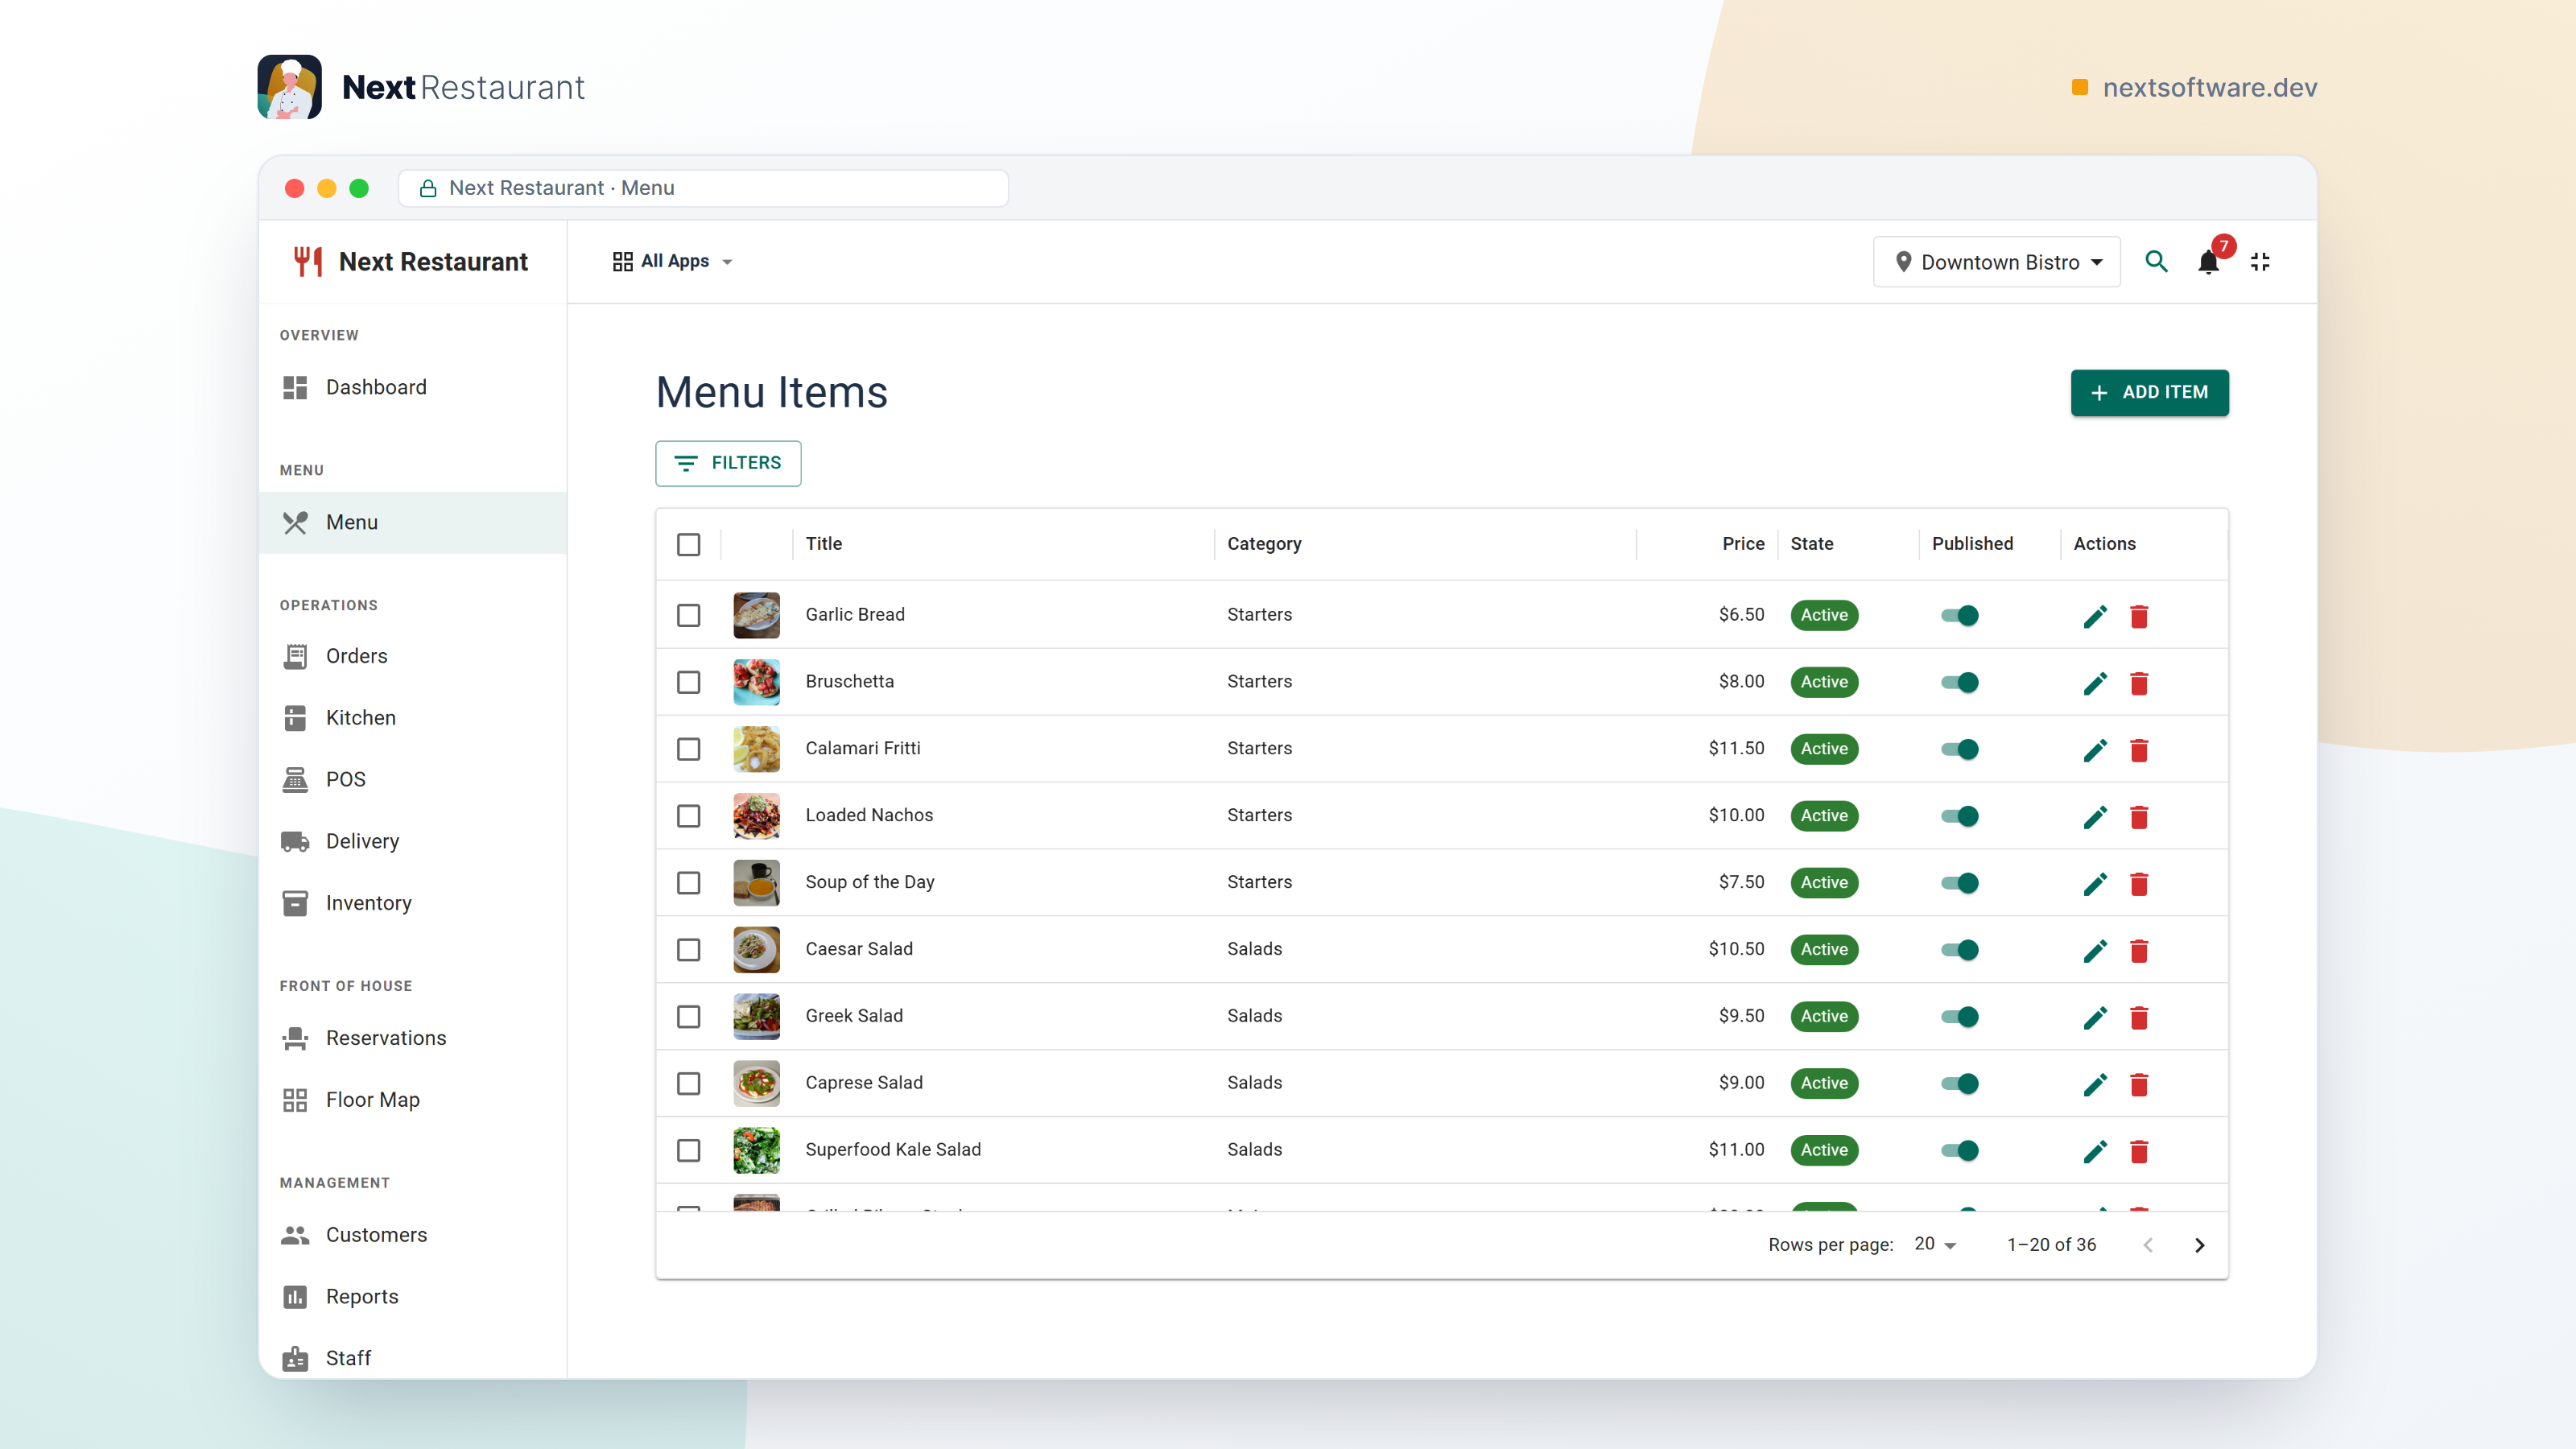This screenshot has width=2576, height=1449.
Task: Delete Greek Salad using trash icon
Action: [x=2139, y=1017]
